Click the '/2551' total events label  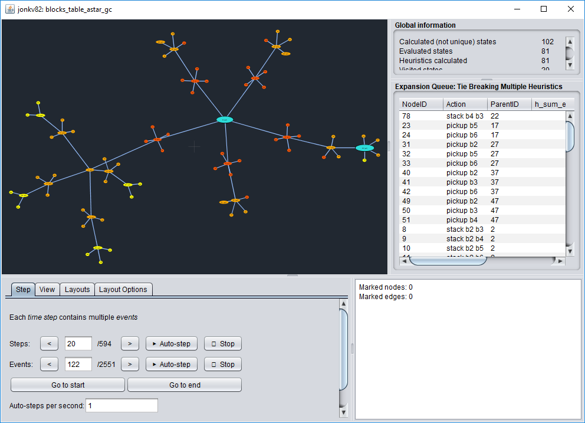(x=106, y=364)
